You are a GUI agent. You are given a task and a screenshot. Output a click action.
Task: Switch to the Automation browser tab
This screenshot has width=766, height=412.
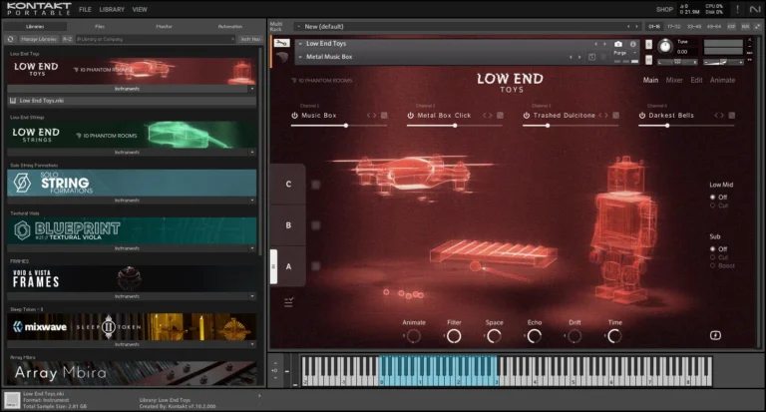click(x=230, y=26)
